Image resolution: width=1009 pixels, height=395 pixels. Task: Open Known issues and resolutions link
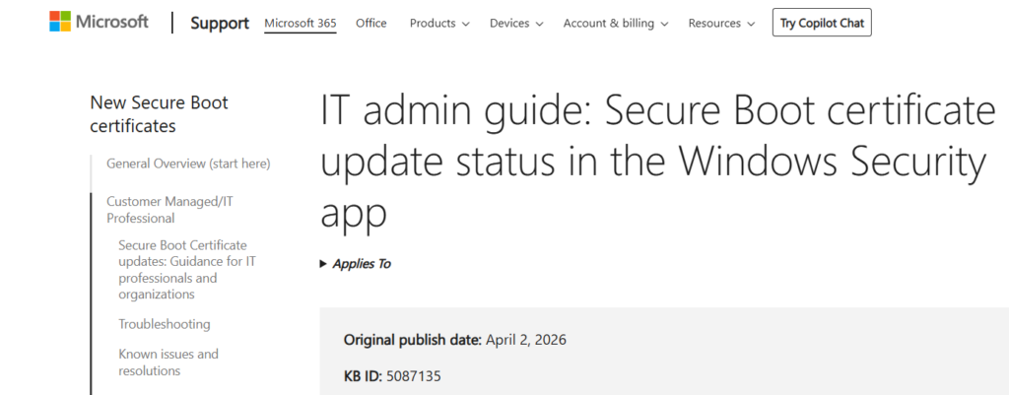point(168,362)
